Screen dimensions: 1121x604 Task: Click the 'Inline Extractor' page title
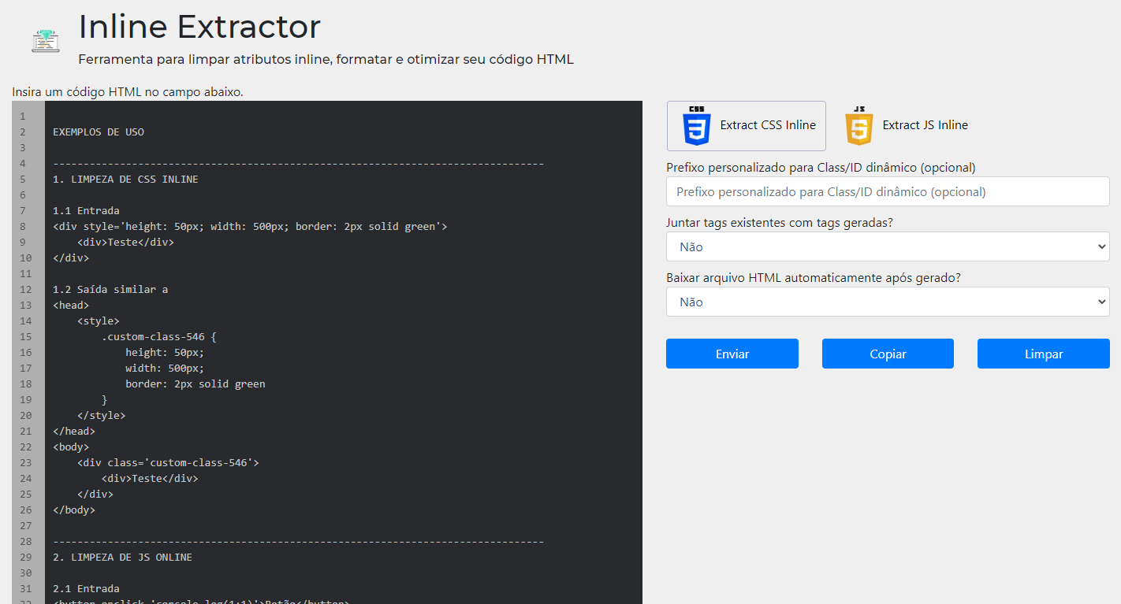tap(199, 27)
